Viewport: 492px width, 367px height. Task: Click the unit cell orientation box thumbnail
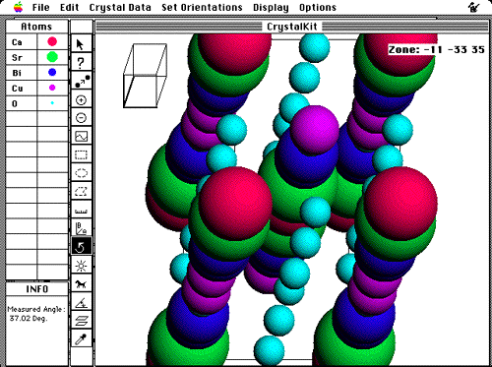pos(146,76)
